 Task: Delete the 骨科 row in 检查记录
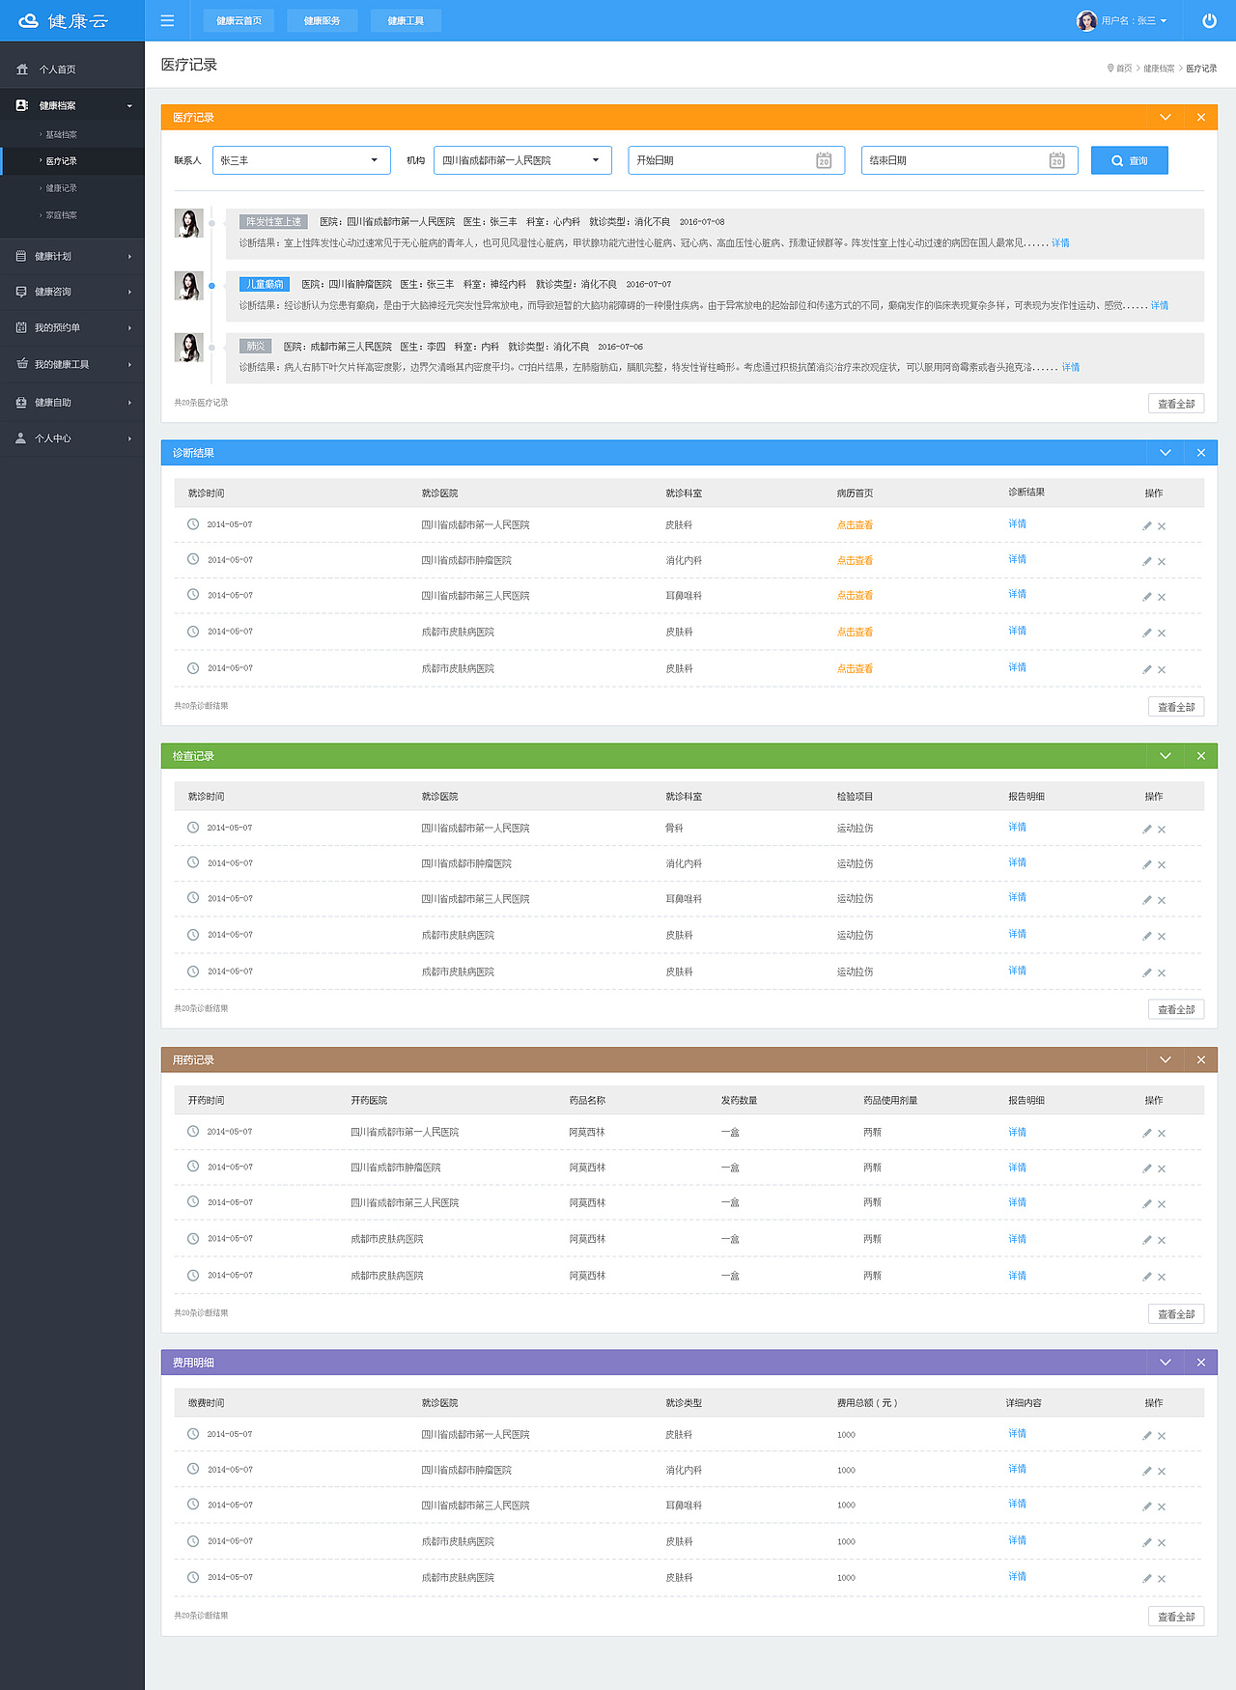(1162, 830)
